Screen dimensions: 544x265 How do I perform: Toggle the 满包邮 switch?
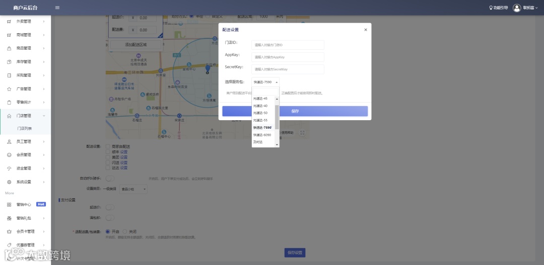pos(110,218)
